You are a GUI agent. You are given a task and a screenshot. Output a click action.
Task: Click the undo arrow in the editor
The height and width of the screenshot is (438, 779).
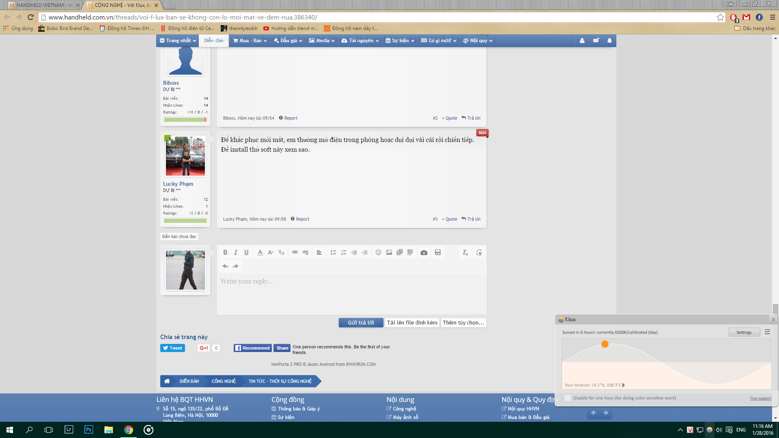225,266
